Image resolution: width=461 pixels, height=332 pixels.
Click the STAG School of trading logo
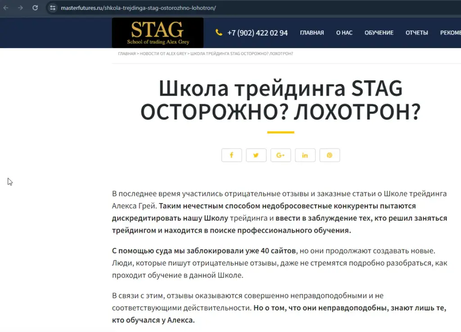(158, 32)
